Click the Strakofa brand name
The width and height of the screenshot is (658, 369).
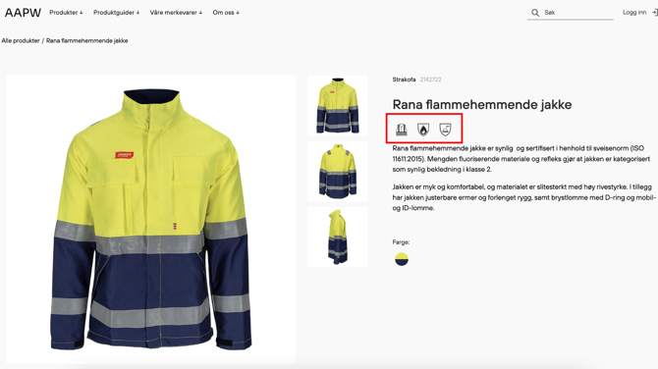click(x=404, y=79)
